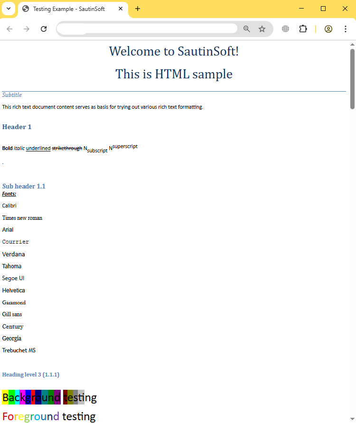
Task: Click the 'subscript' text
Action: click(x=97, y=150)
